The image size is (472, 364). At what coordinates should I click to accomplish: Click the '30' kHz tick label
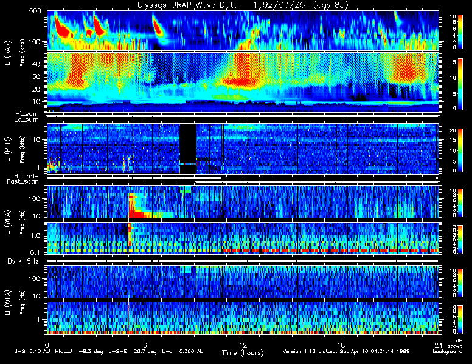36,76
